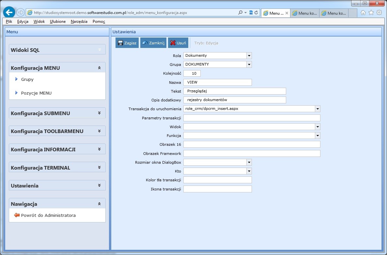Open the new tab button
Screen dimensions: 387x255
point(353,13)
